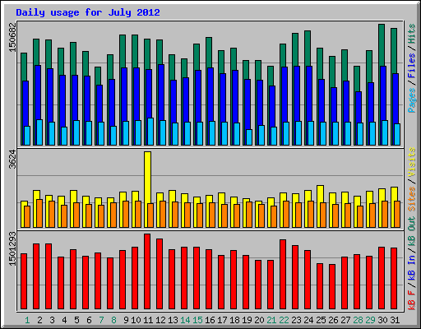Click day 16 on the x-axis
This screenshot has height=329, width=421.
(x=210, y=320)
